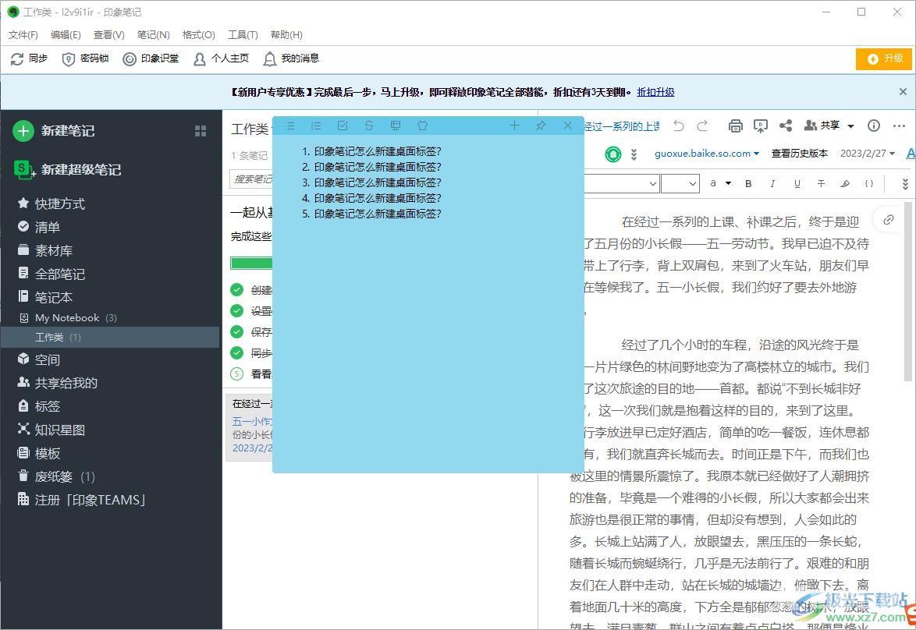Open 快捷方式 shortcuts in sidebar
Viewport: 916px width, 630px height.
click(51, 204)
